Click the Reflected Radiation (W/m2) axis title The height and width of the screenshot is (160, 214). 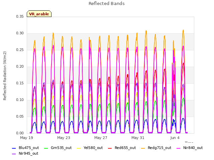tap(5, 76)
